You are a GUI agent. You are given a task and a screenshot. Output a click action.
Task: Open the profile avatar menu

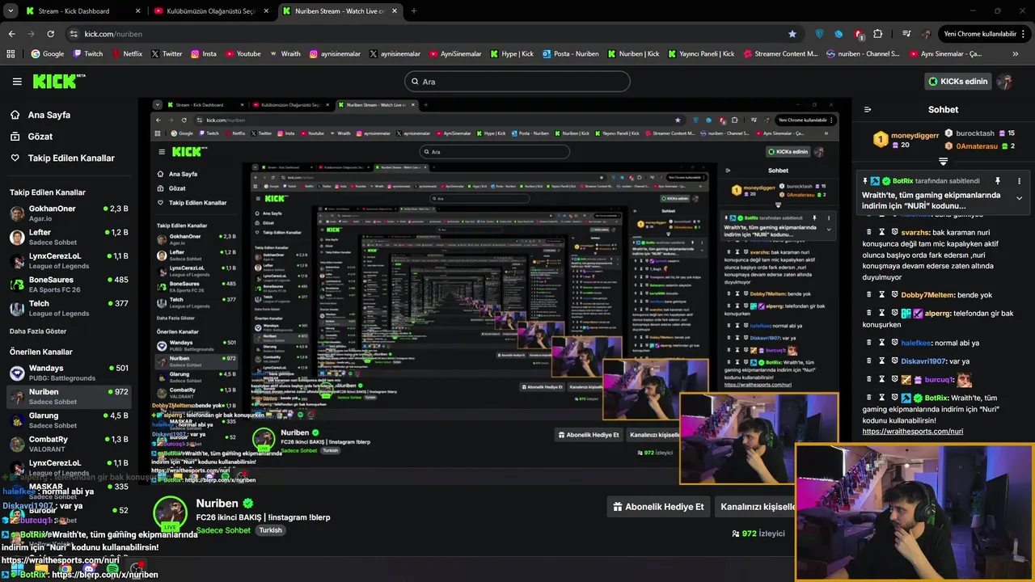(1005, 81)
